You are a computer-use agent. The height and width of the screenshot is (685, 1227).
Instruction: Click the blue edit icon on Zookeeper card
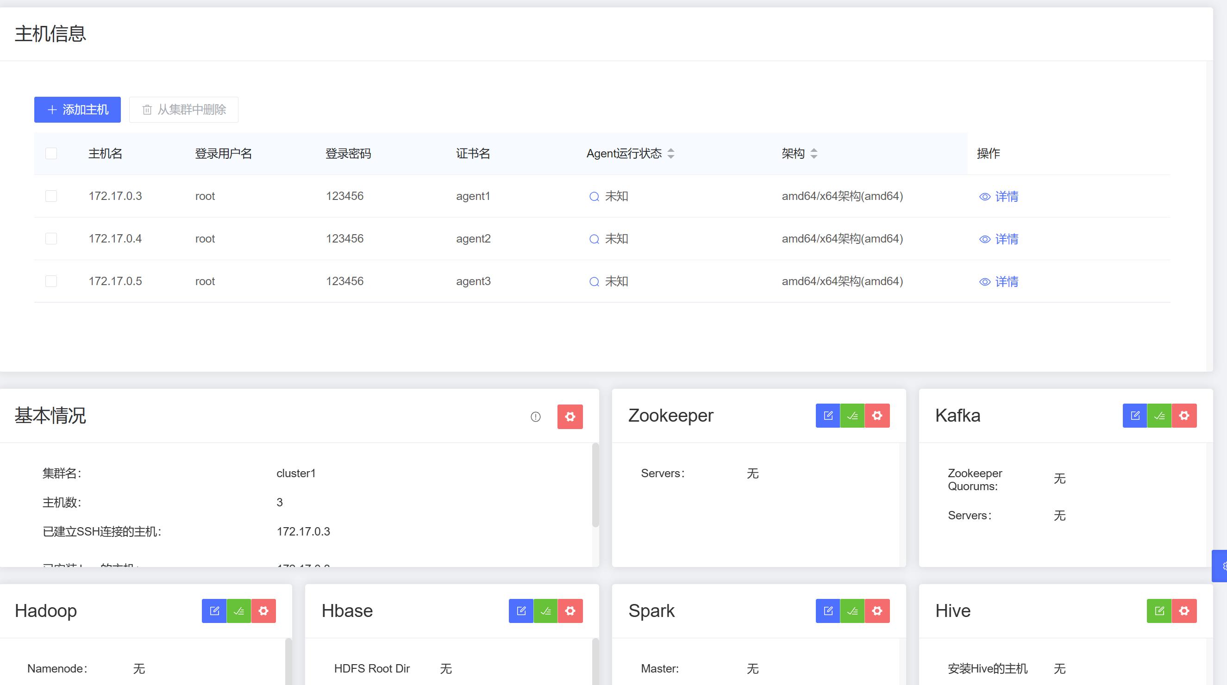point(828,416)
